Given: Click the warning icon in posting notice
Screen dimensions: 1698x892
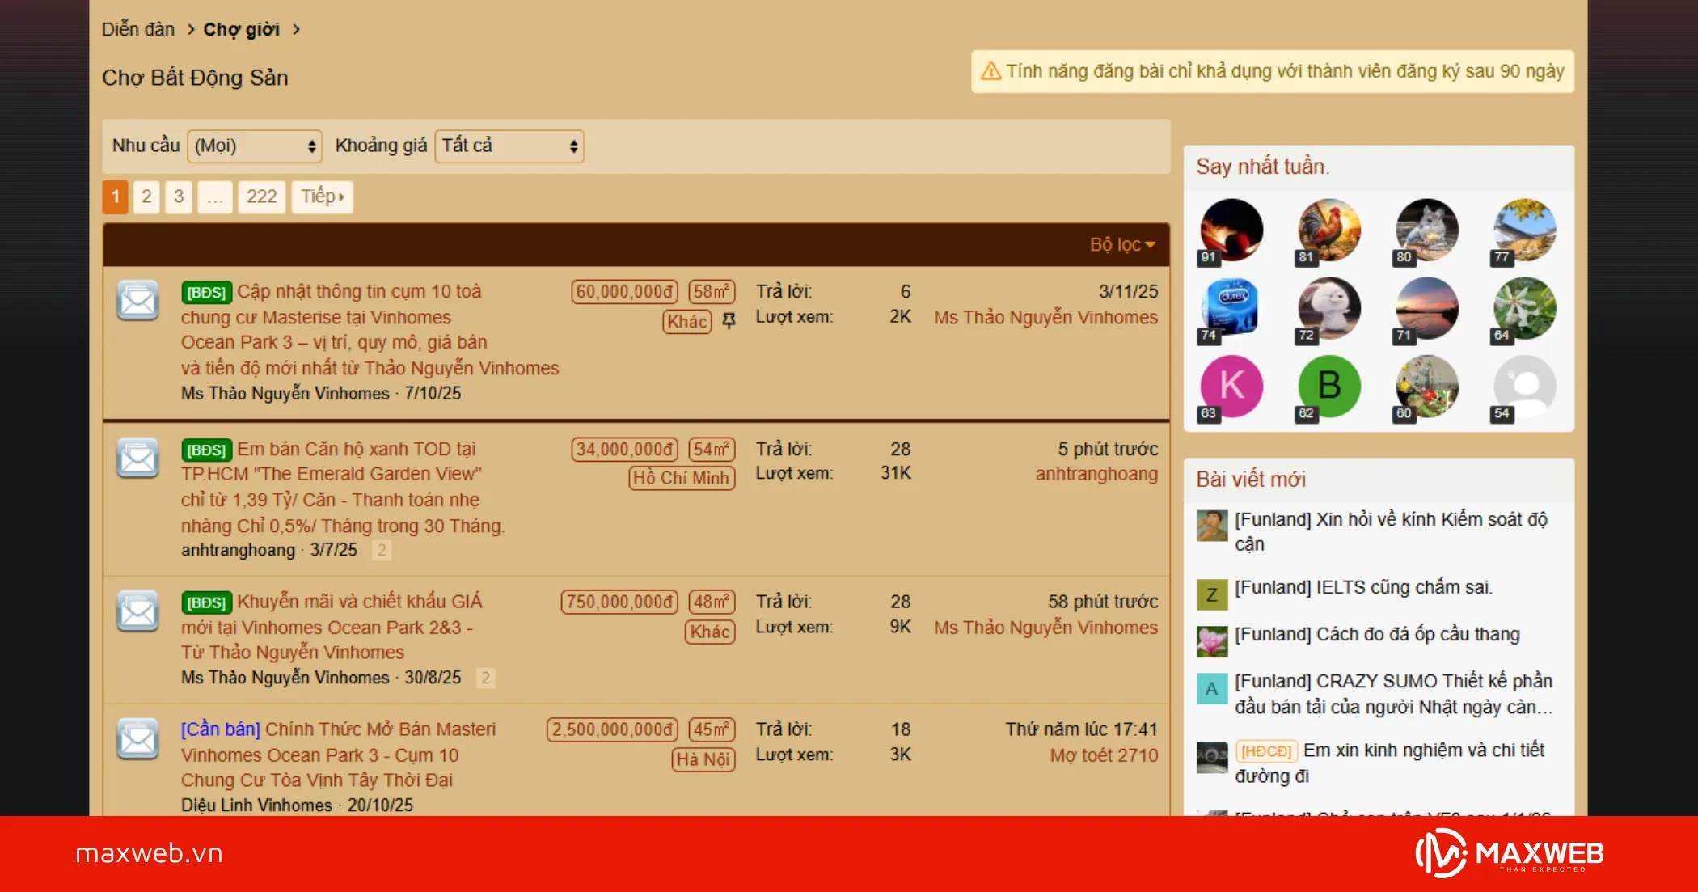Looking at the screenshot, I should tap(990, 71).
